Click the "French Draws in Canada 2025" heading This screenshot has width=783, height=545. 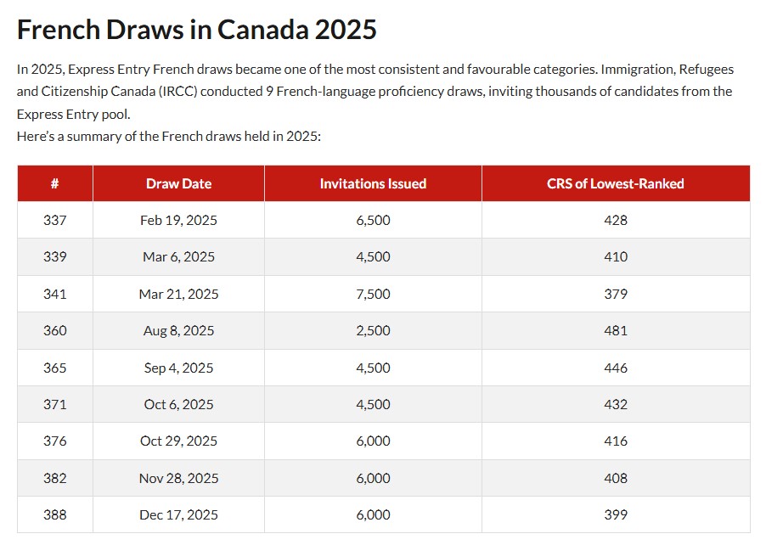[x=196, y=30]
